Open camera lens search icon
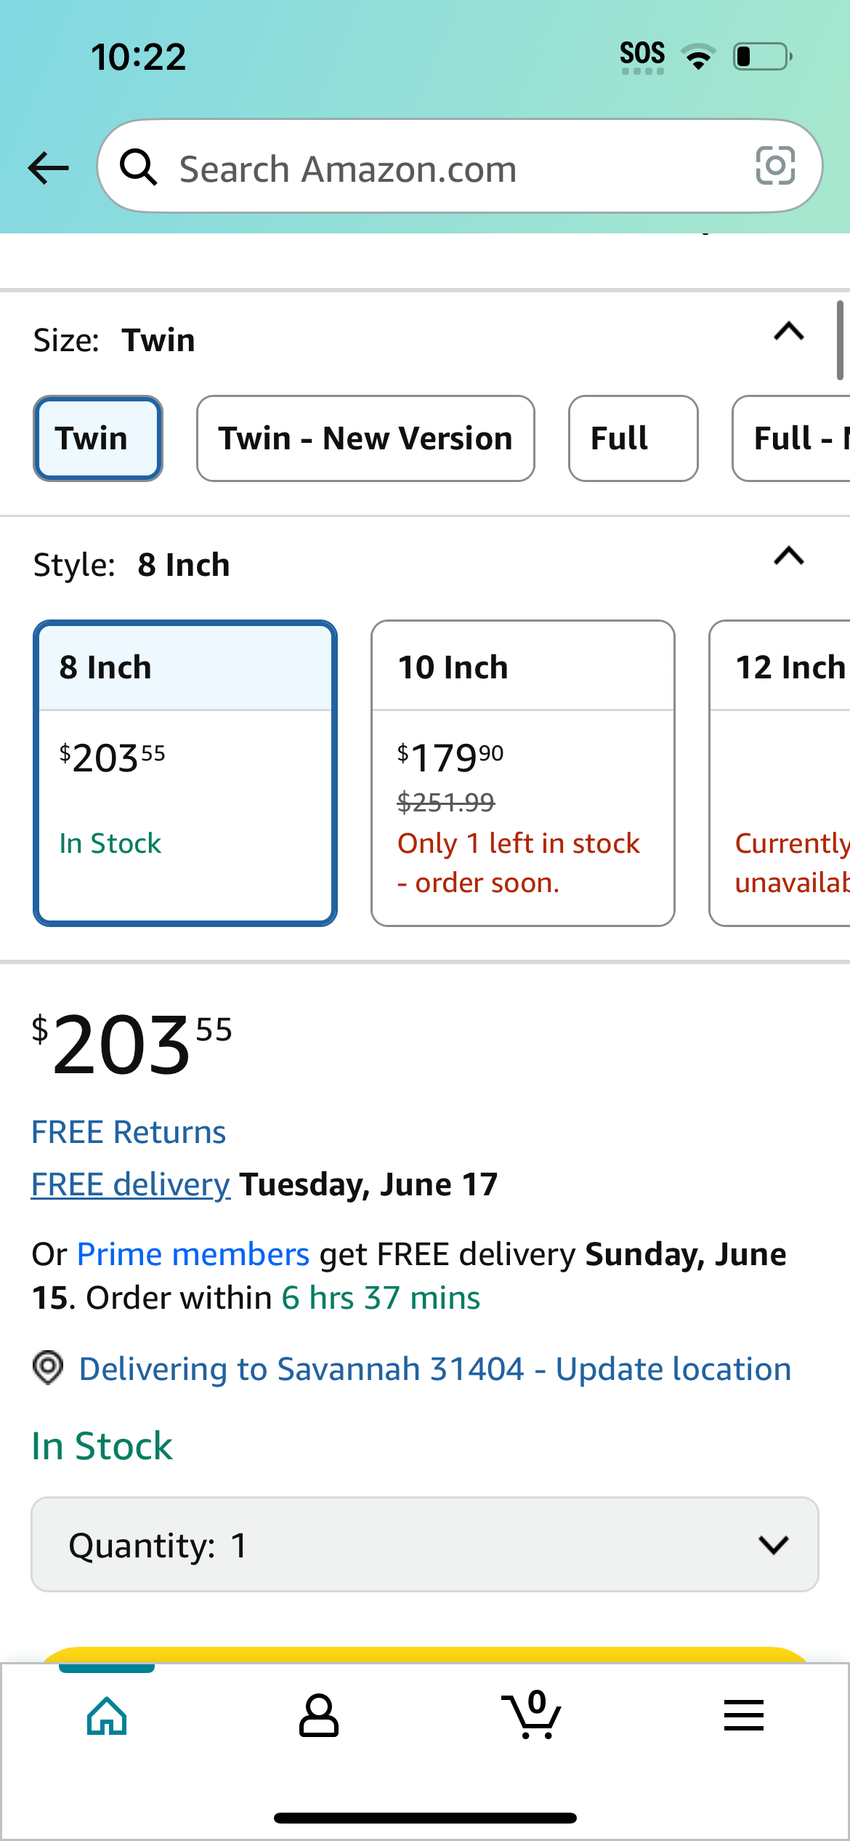850x1841 pixels. [775, 166]
